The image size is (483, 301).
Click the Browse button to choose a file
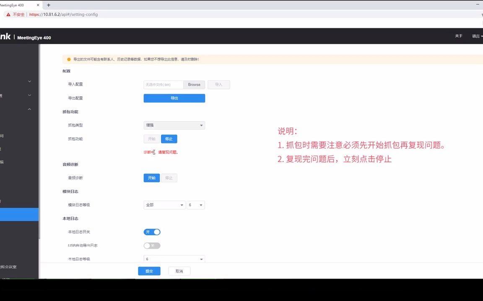[194, 84]
